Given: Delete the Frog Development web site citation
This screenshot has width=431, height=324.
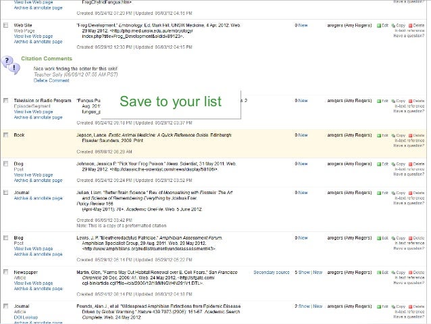Looking at the screenshot, I should (x=416, y=25).
